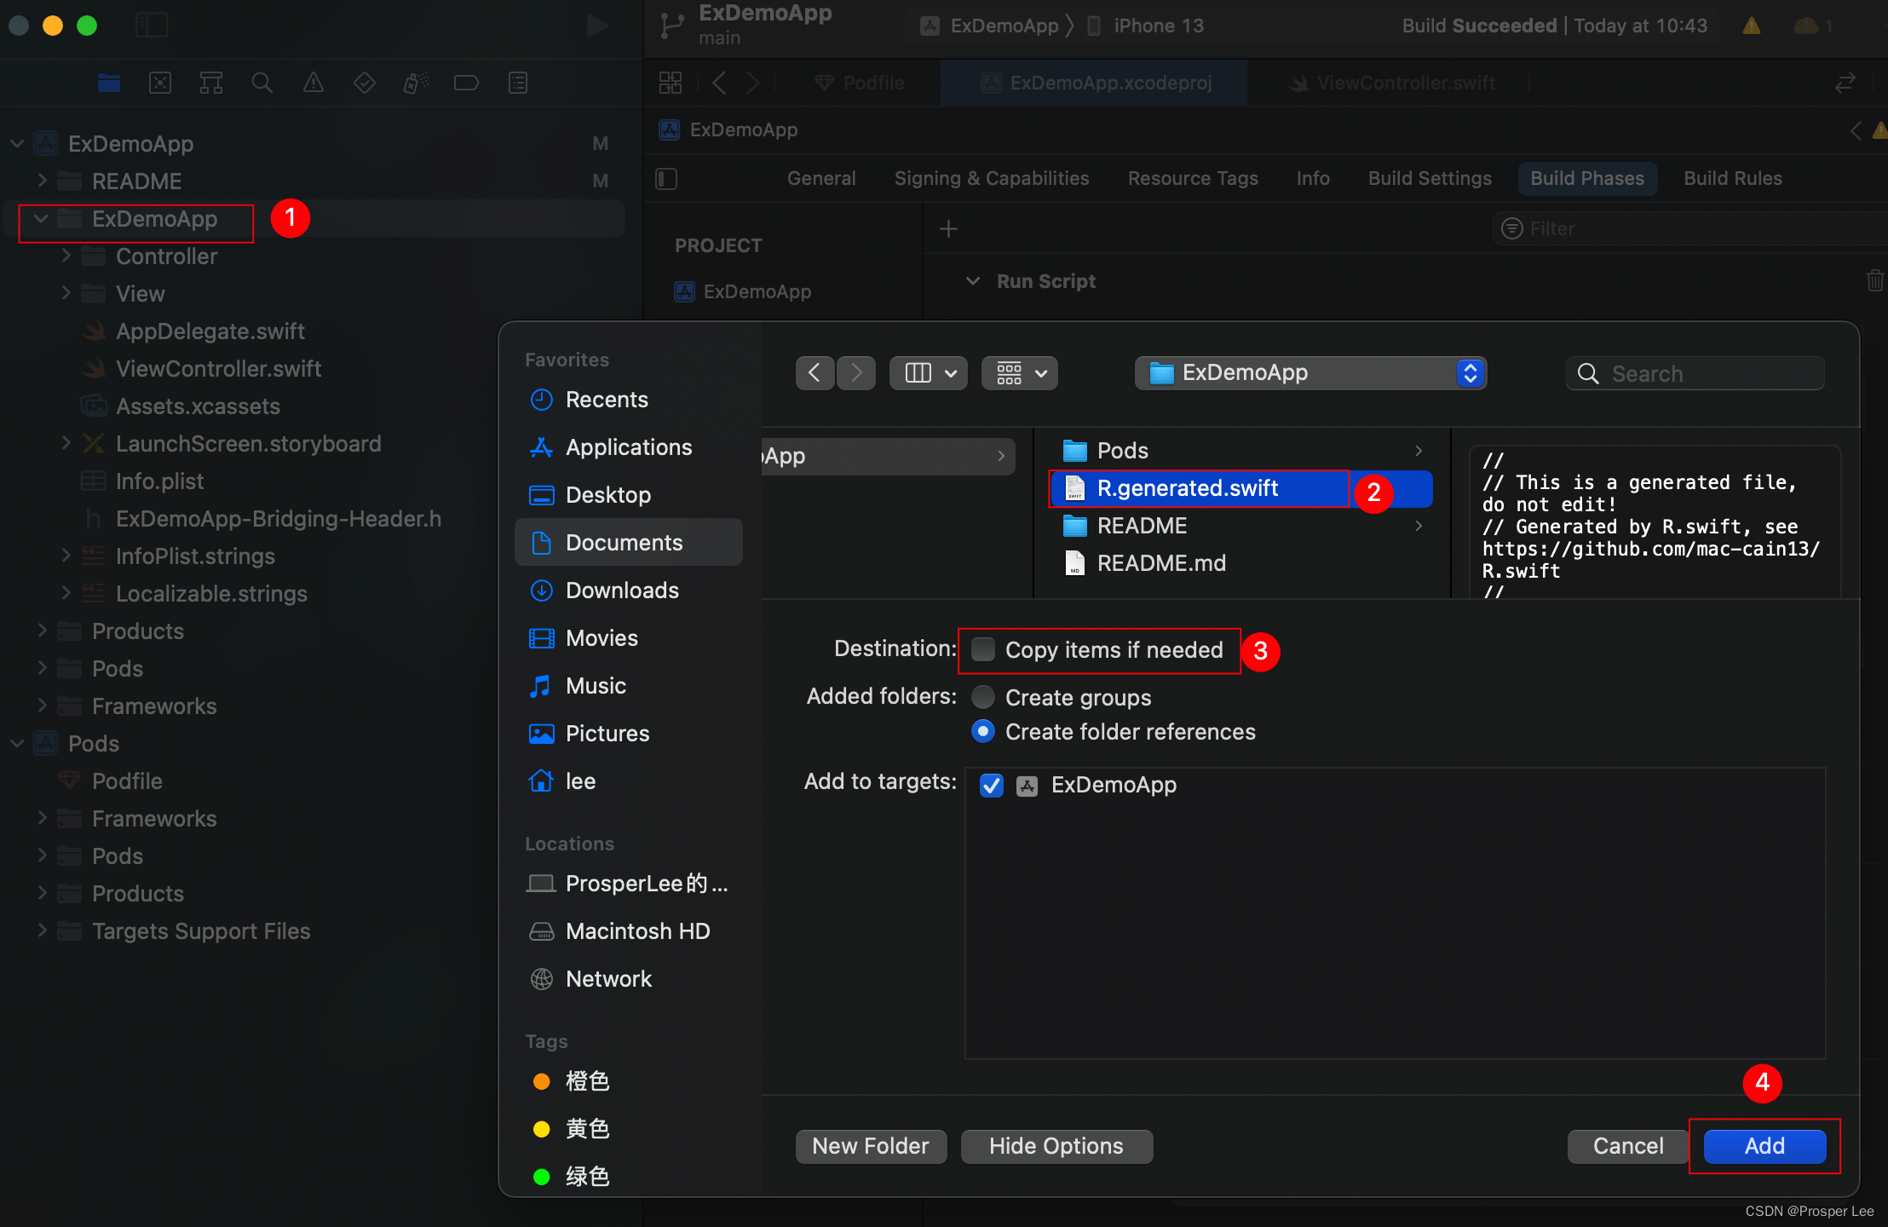Select Info.plist in navigator
The height and width of the screenshot is (1227, 1888).
point(159,481)
